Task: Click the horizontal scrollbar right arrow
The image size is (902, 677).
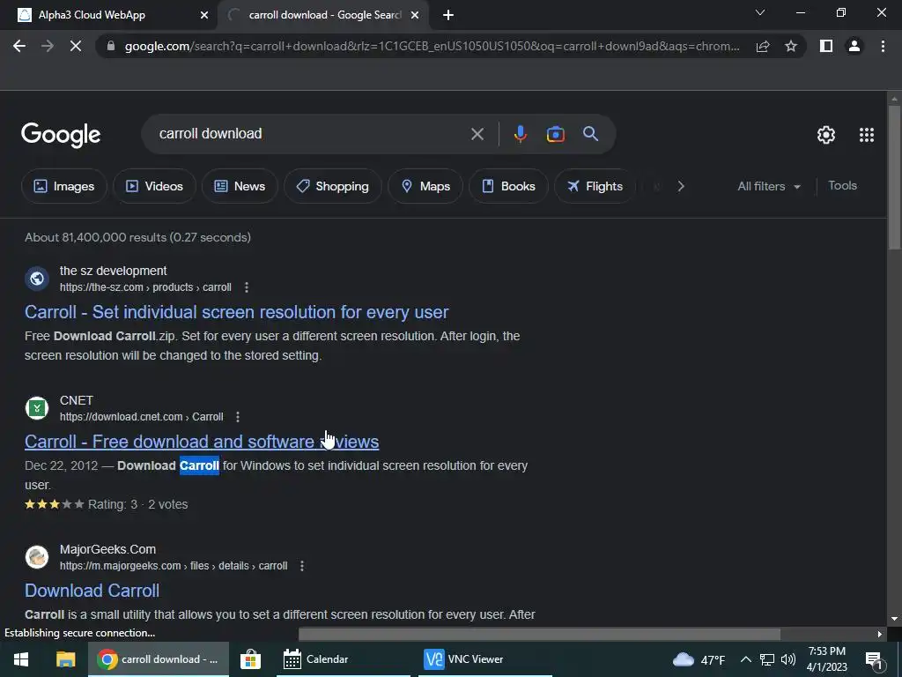Action: click(x=880, y=634)
